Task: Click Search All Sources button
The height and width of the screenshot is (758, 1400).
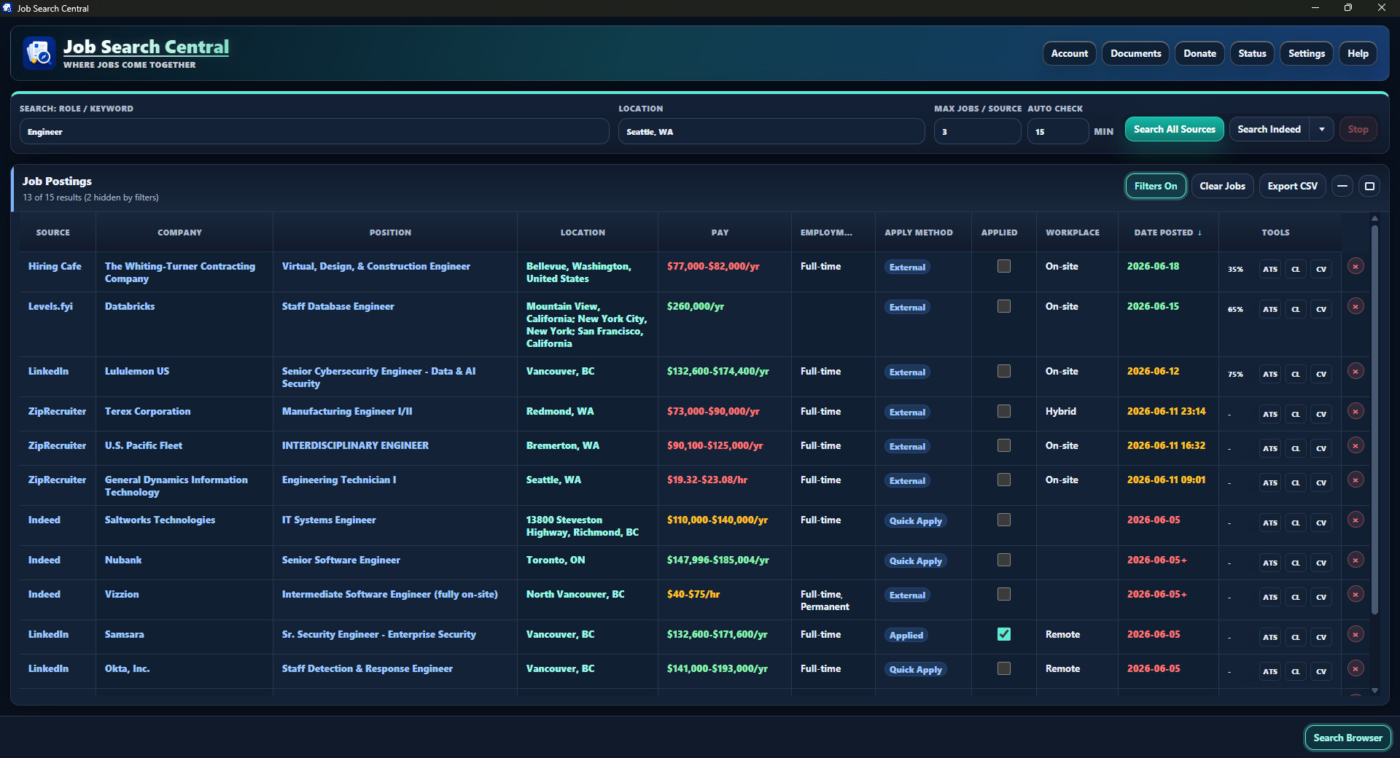Action: tap(1174, 130)
